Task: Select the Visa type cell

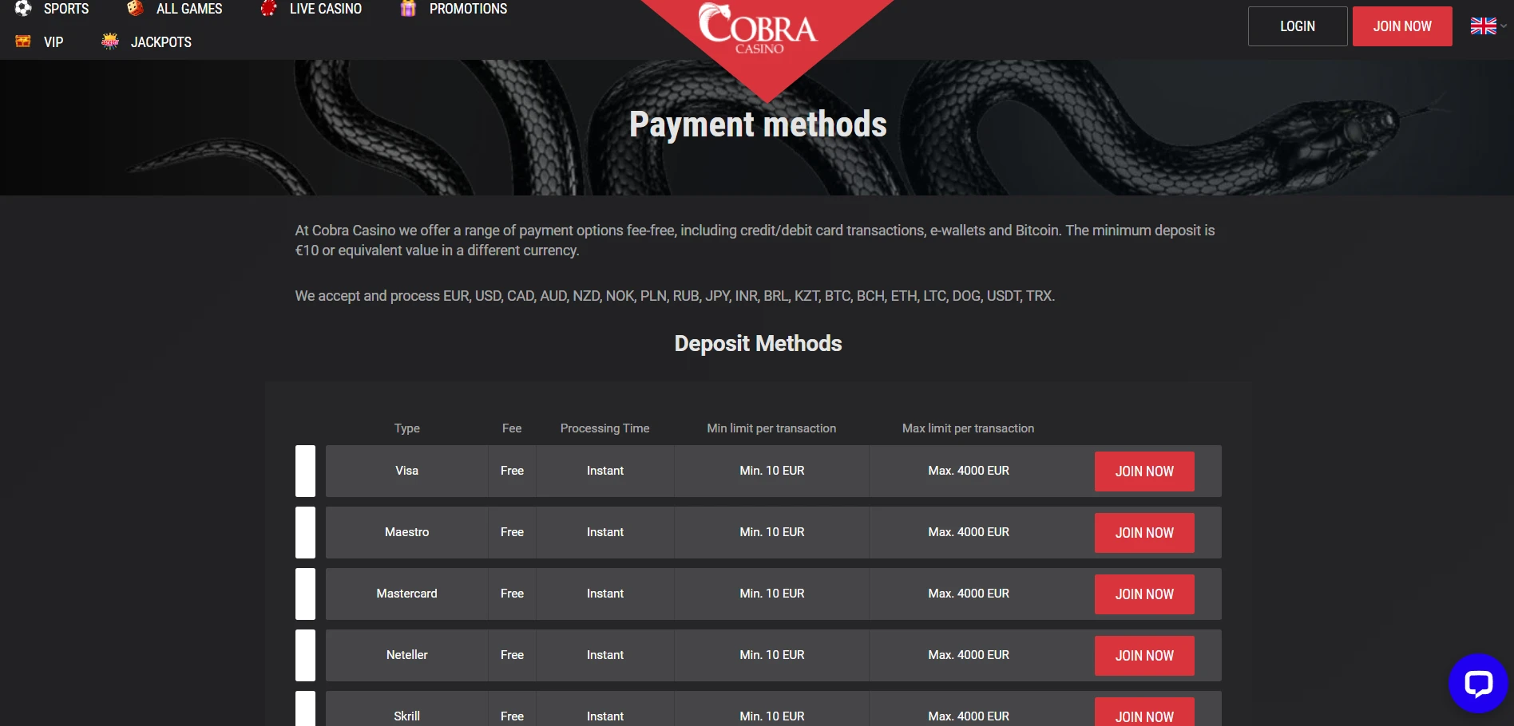Action: click(x=407, y=471)
